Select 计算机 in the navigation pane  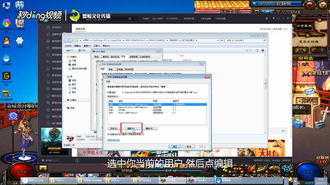71,100
